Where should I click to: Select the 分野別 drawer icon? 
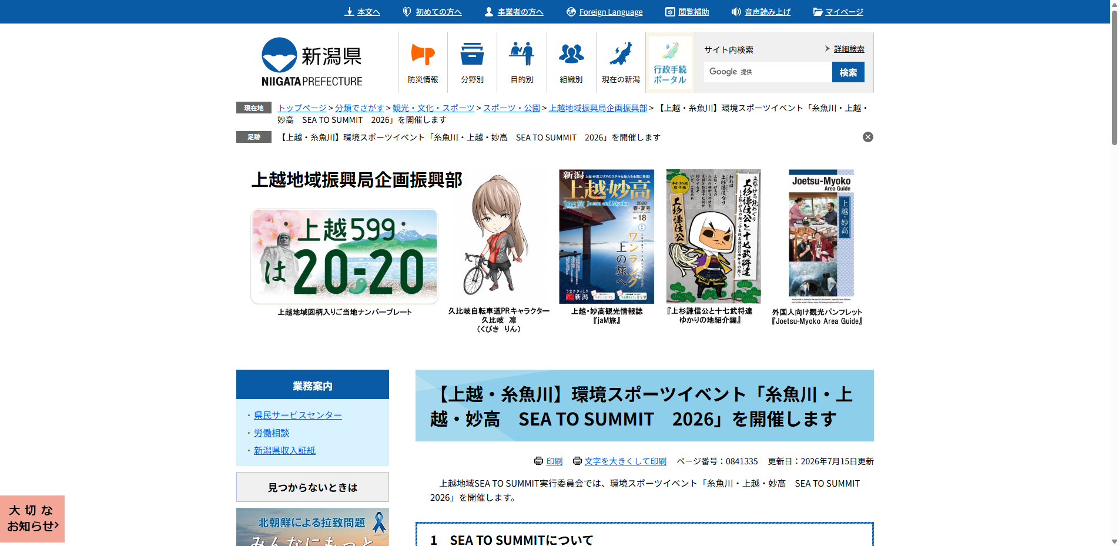click(x=472, y=63)
